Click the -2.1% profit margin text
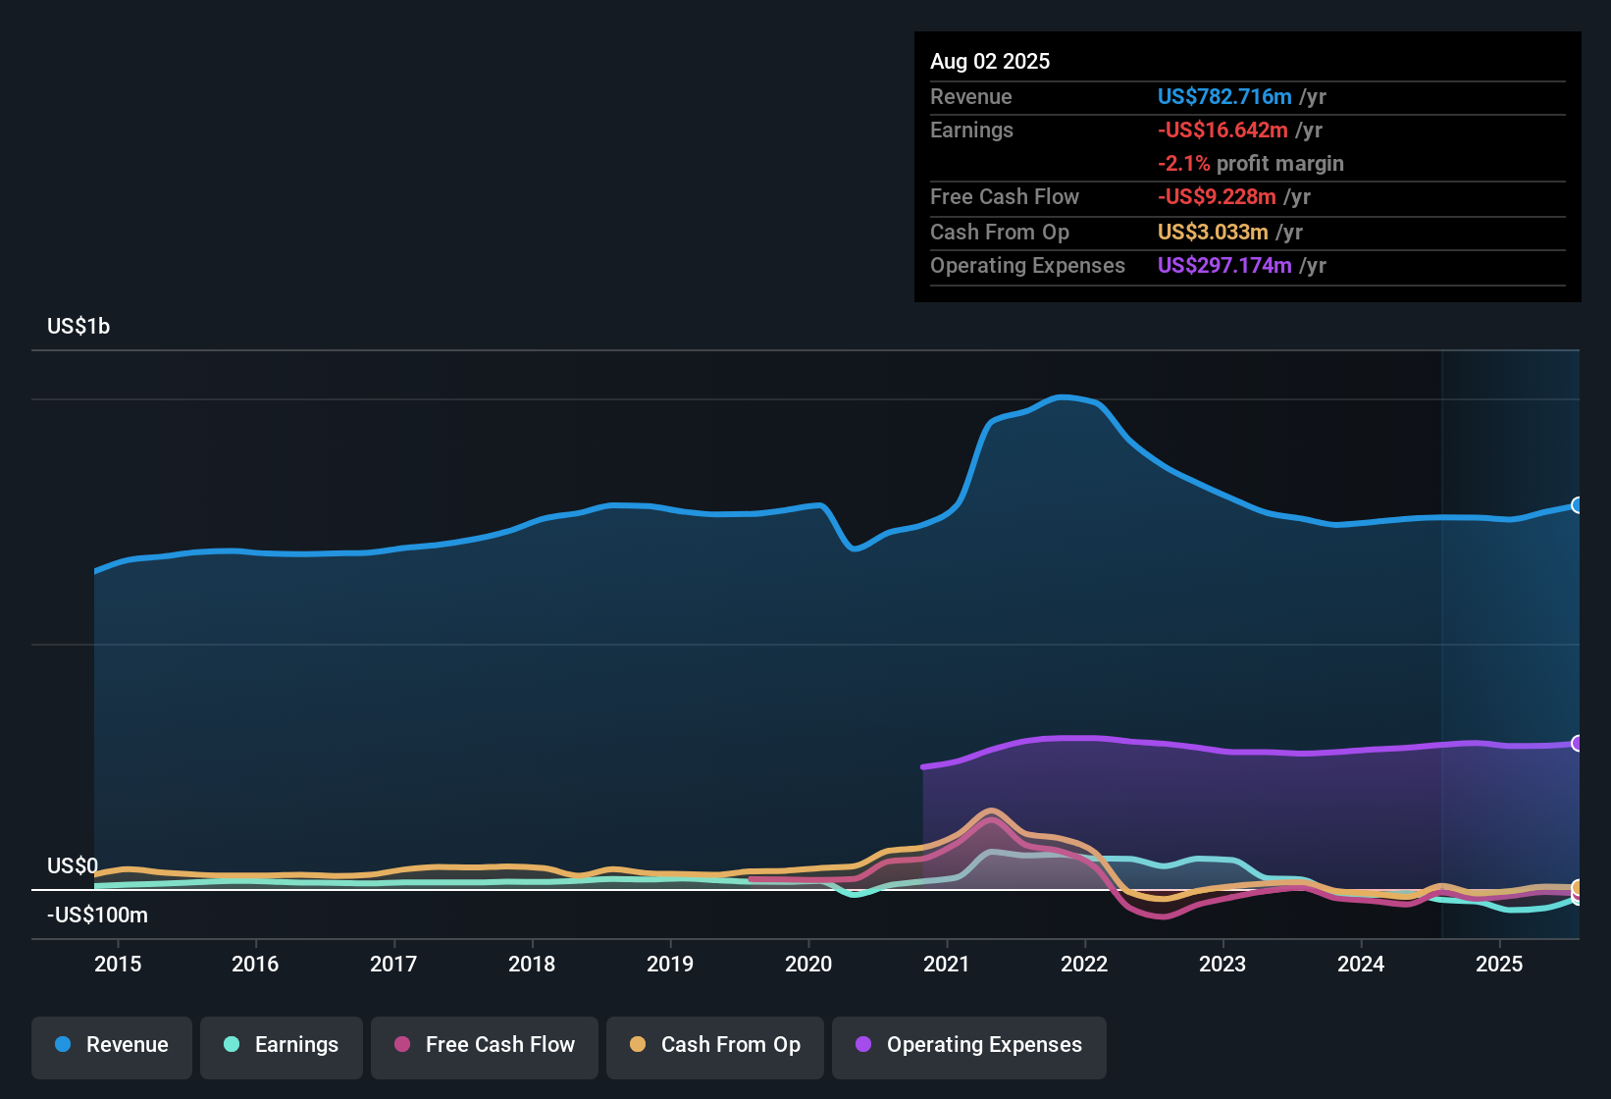The width and height of the screenshot is (1611, 1099). coord(1250,164)
